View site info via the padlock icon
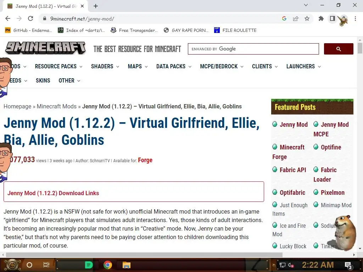Viewport: 363px width, 272px height. 45,18
